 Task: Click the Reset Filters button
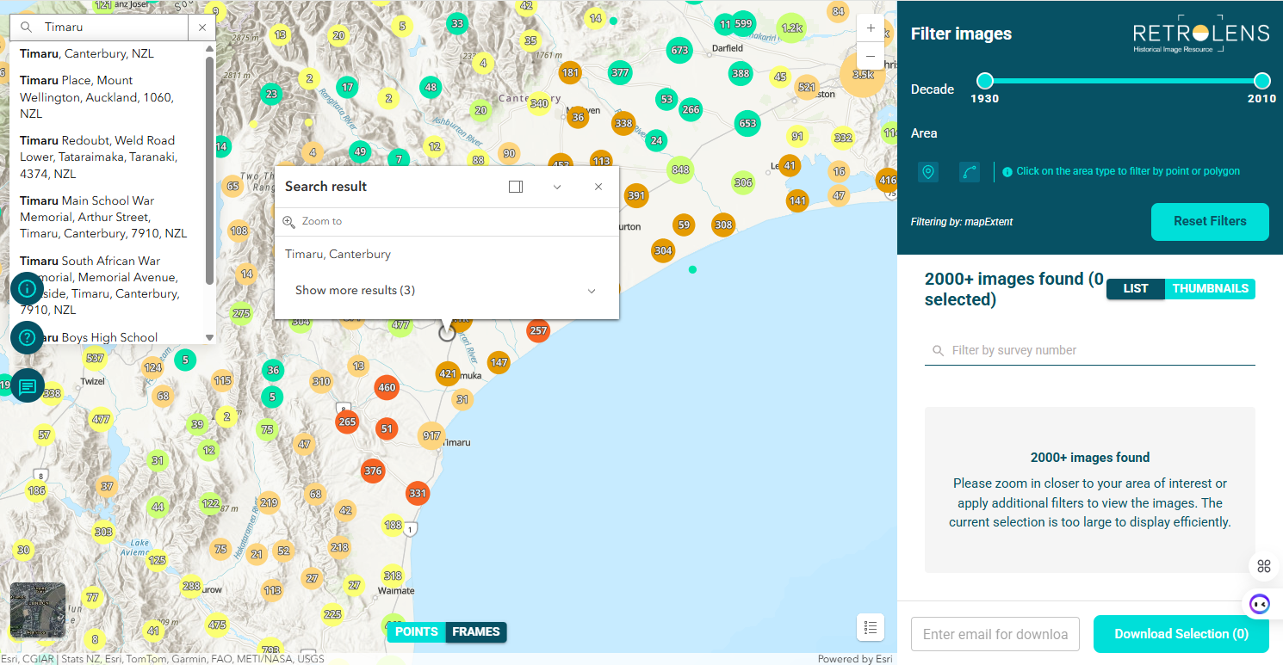point(1210,222)
